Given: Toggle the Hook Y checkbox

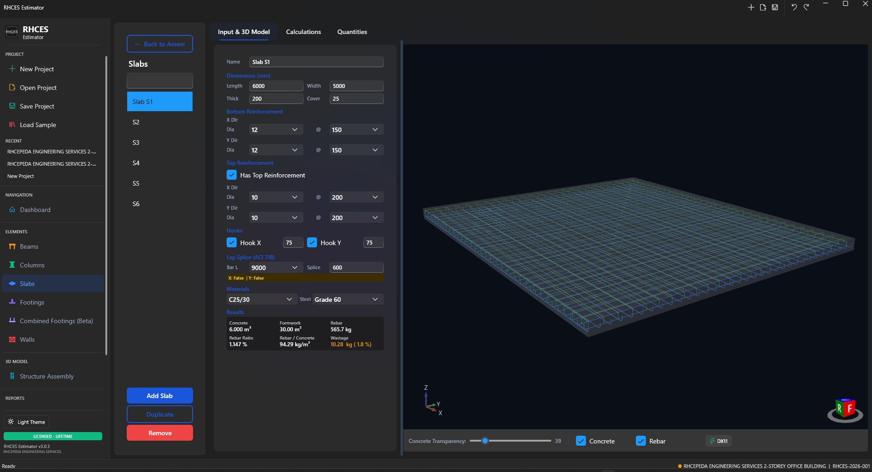Looking at the screenshot, I should [312, 243].
